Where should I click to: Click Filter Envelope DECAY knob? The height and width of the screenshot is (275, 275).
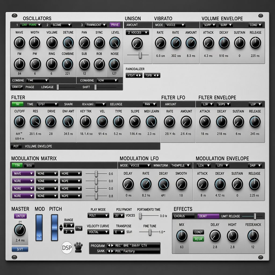tap(222, 122)
